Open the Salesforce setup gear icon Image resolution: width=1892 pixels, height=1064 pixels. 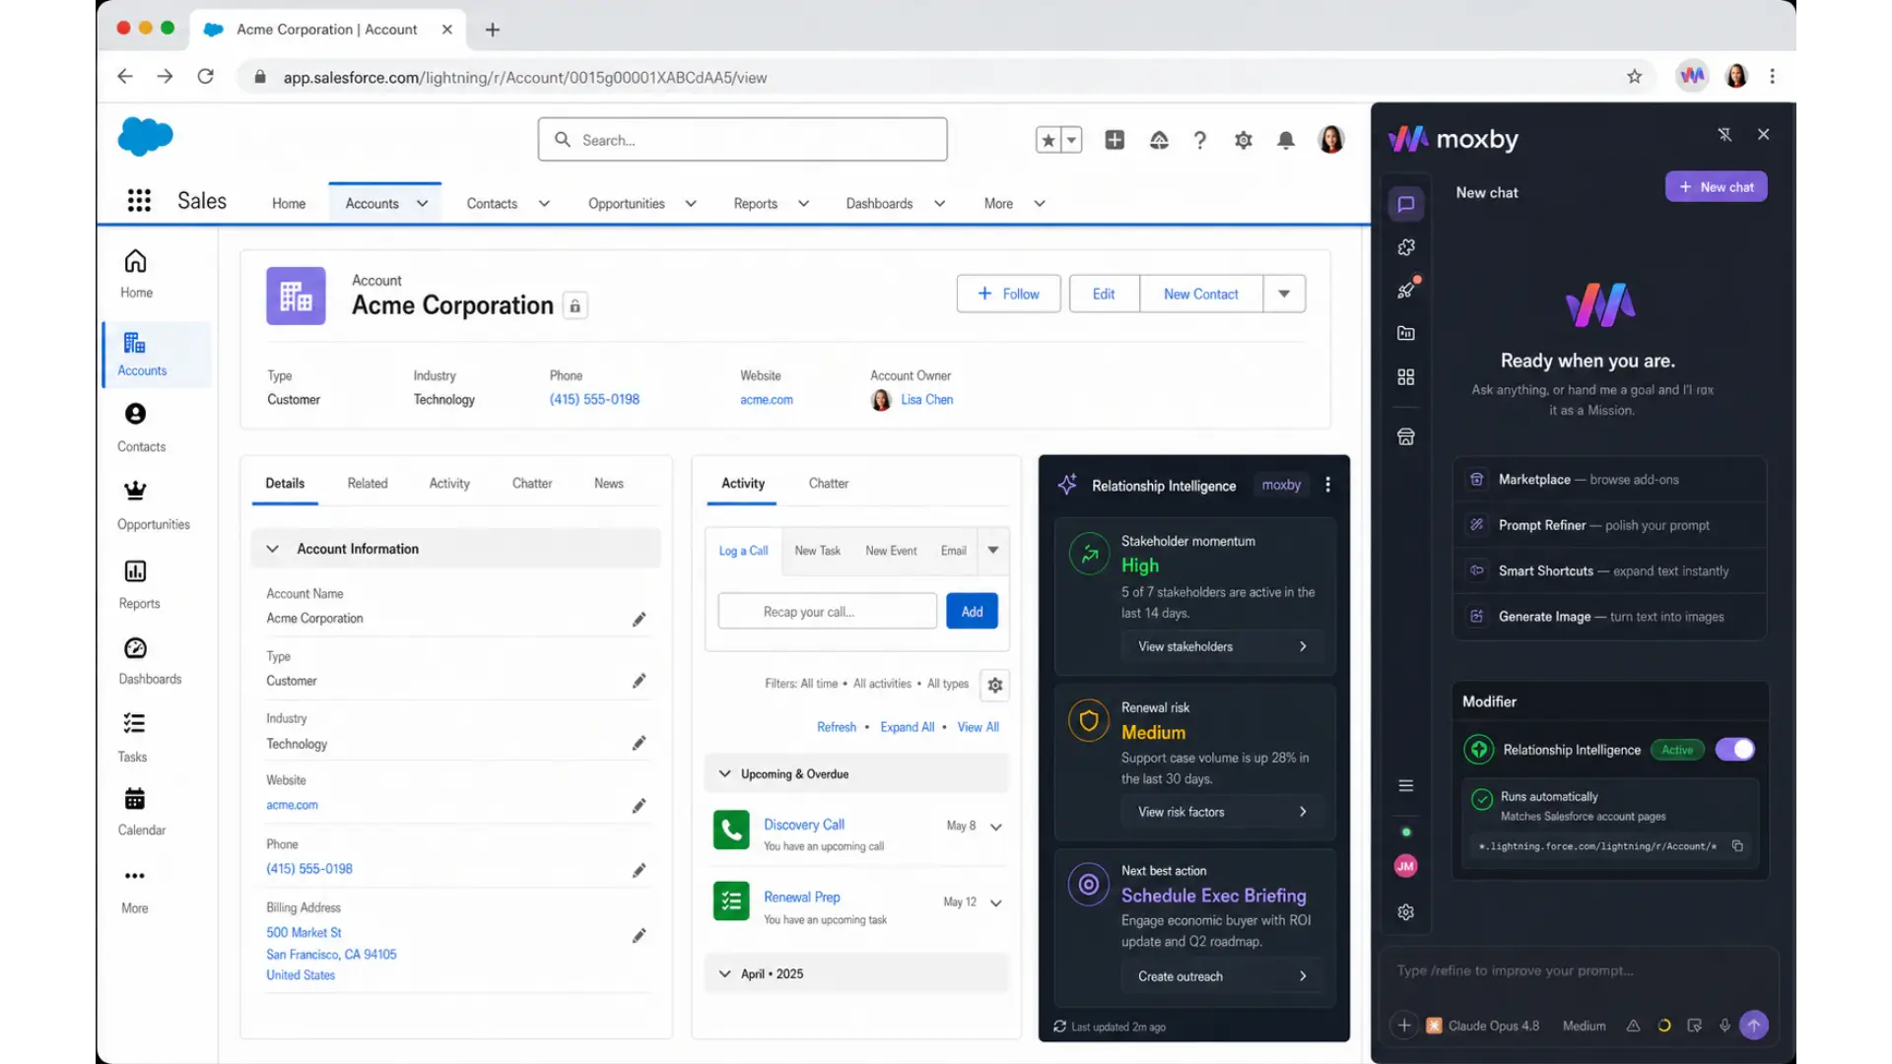tap(1243, 141)
